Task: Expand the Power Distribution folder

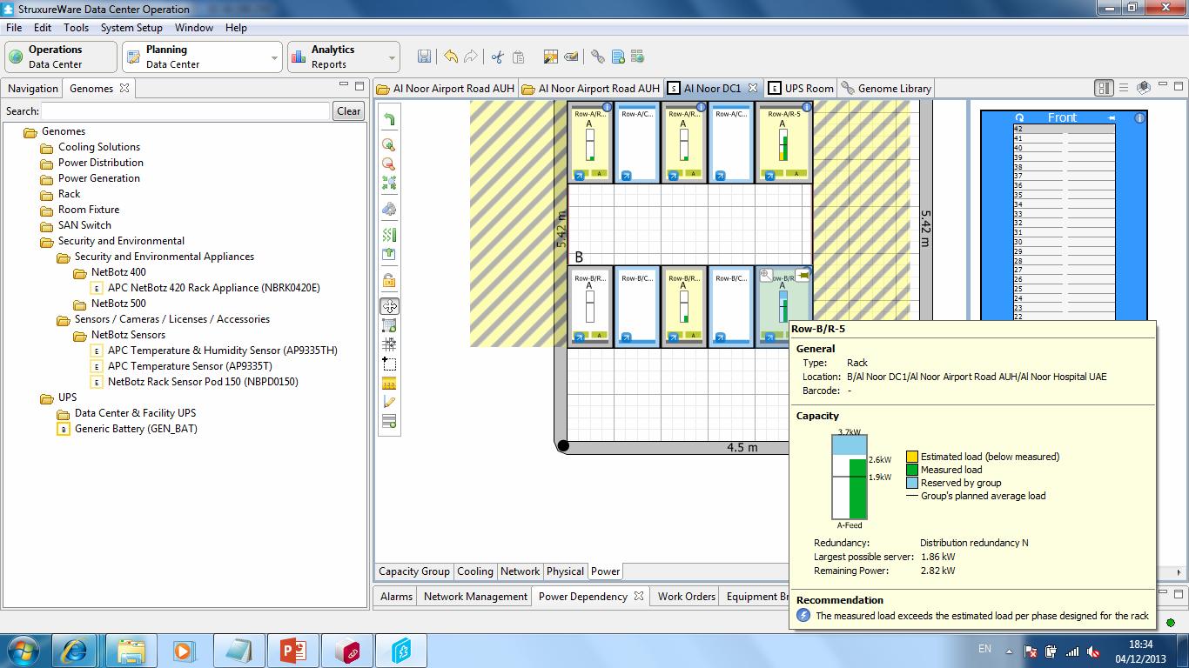Action: point(47,163)
